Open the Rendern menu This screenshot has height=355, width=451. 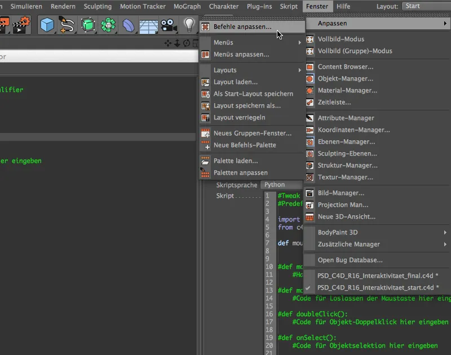pos(63,6)
